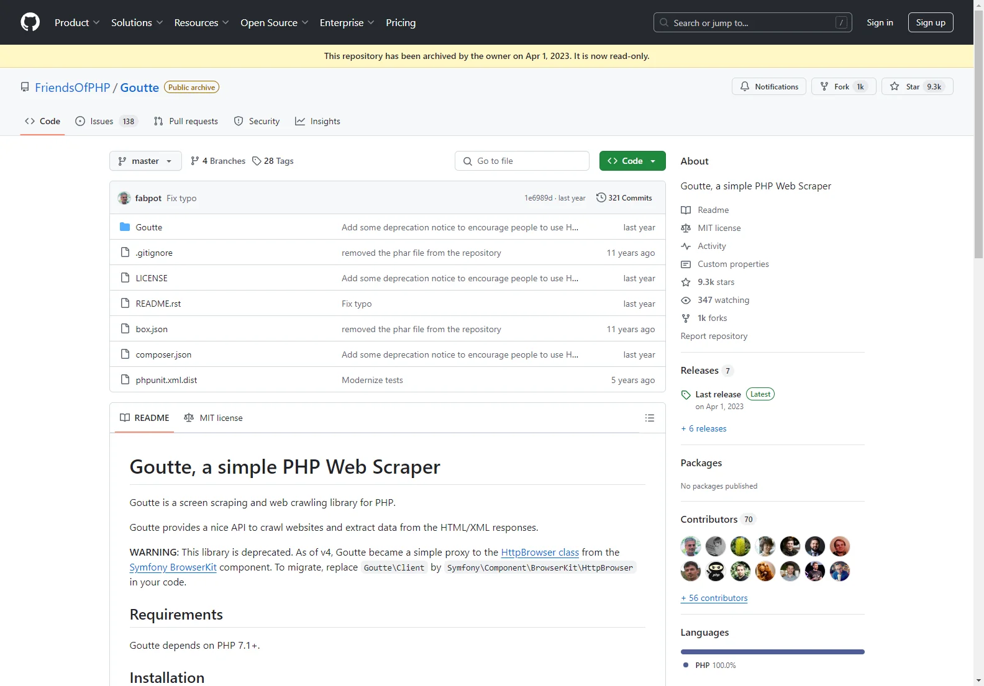View the 9.3k stars link

(x=708, y=282)
